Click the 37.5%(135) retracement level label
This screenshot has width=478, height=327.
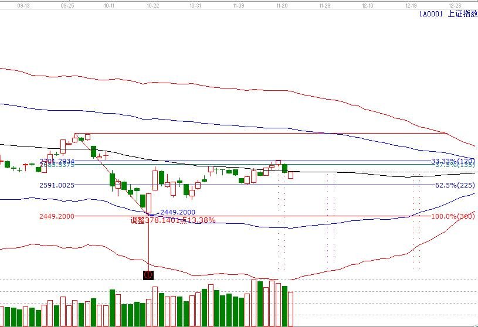[455, 166]
